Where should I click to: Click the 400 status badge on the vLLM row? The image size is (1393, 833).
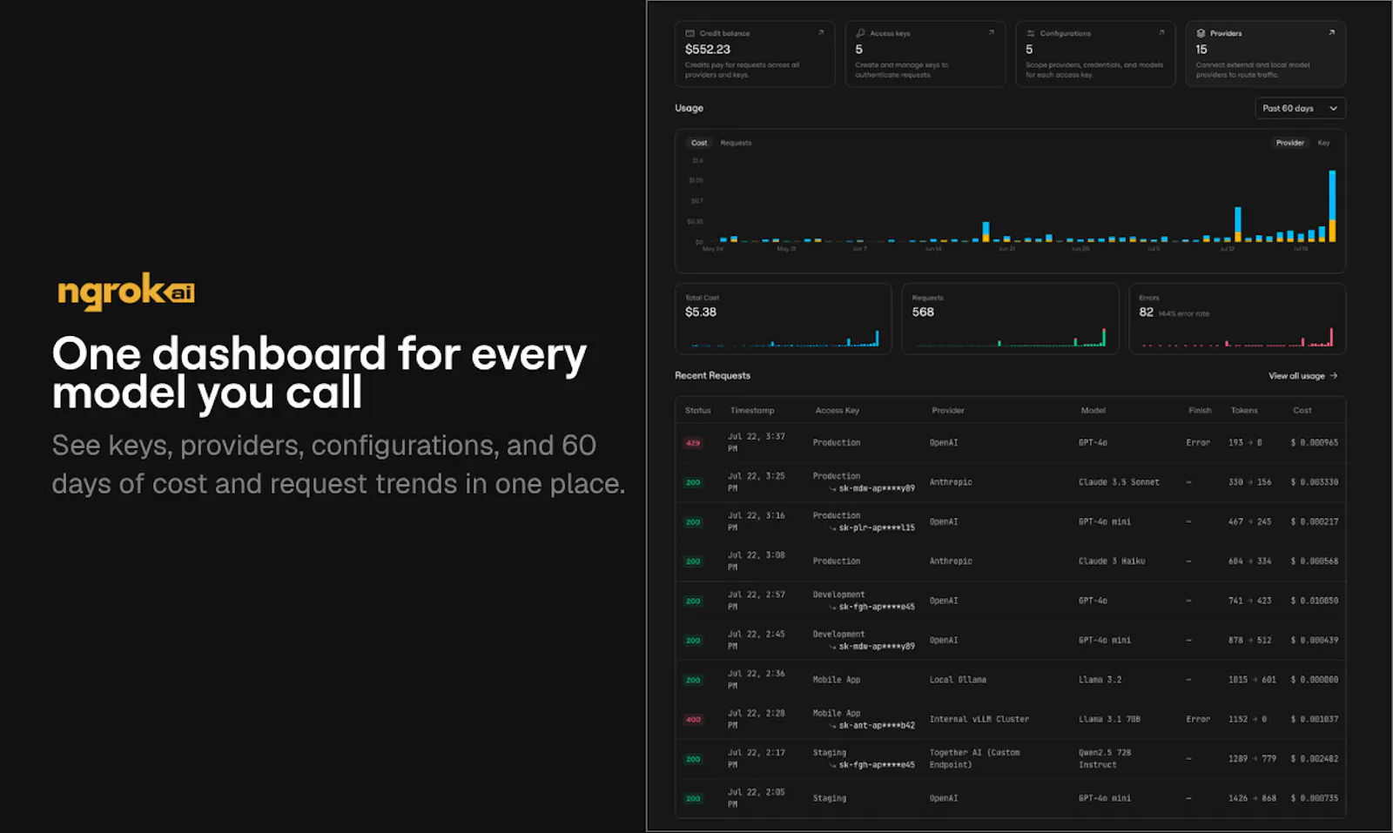point(693,720)
